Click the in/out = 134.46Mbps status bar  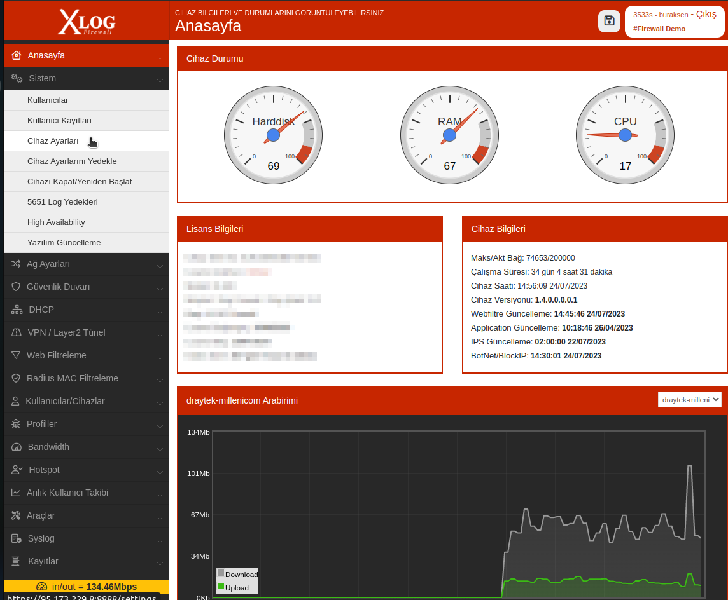click(87, 587)
